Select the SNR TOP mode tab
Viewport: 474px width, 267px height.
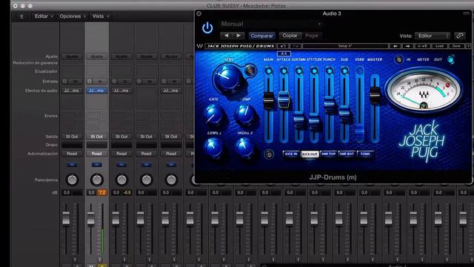click(329, 154)
